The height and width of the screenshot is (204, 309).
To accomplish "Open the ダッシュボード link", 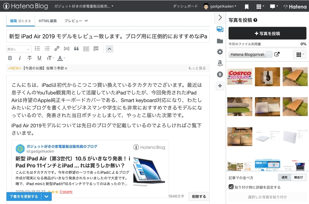I will [185, 6].
